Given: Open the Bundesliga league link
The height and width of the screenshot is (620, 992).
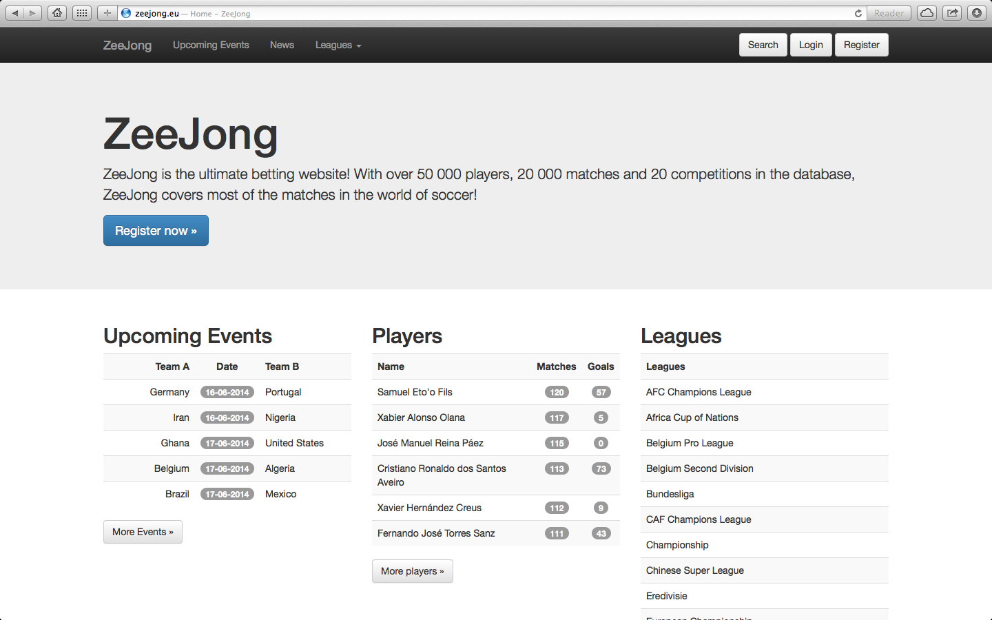Looking at the screenshot, I should 670,494.
